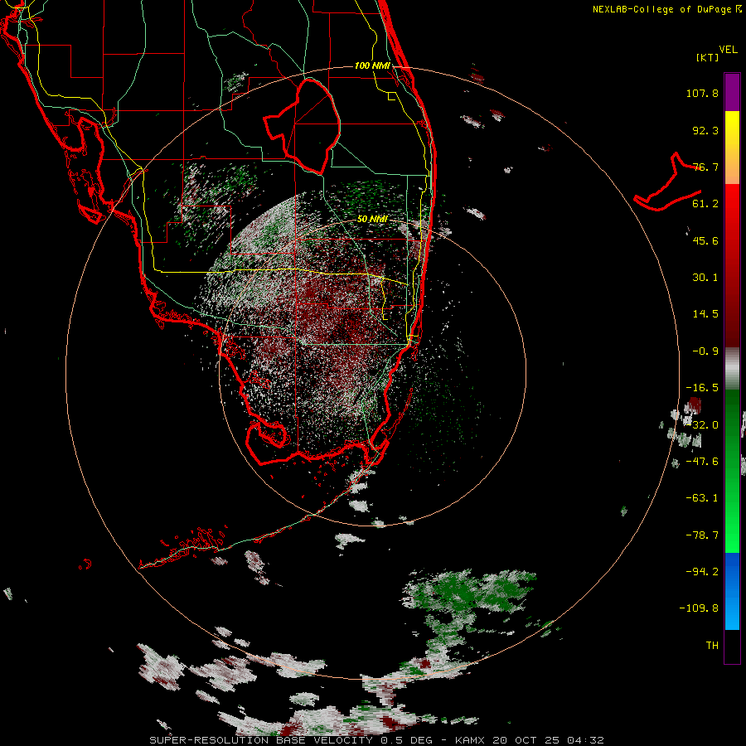The image size is (746, 746).
Task: Click the 20 OCT 25 date in caption
Action: [528, 740]
